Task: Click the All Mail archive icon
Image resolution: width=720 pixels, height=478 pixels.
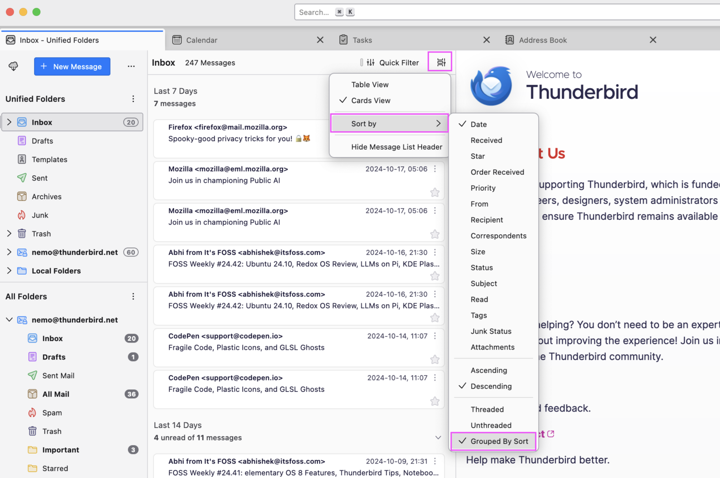Action: [x=32, y=394]
